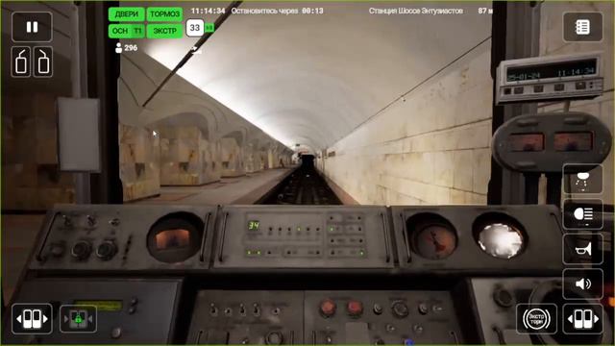This screenshot has height=346, width=615.
Task: Click the Т1 indicator label
Action: (137, 31)
